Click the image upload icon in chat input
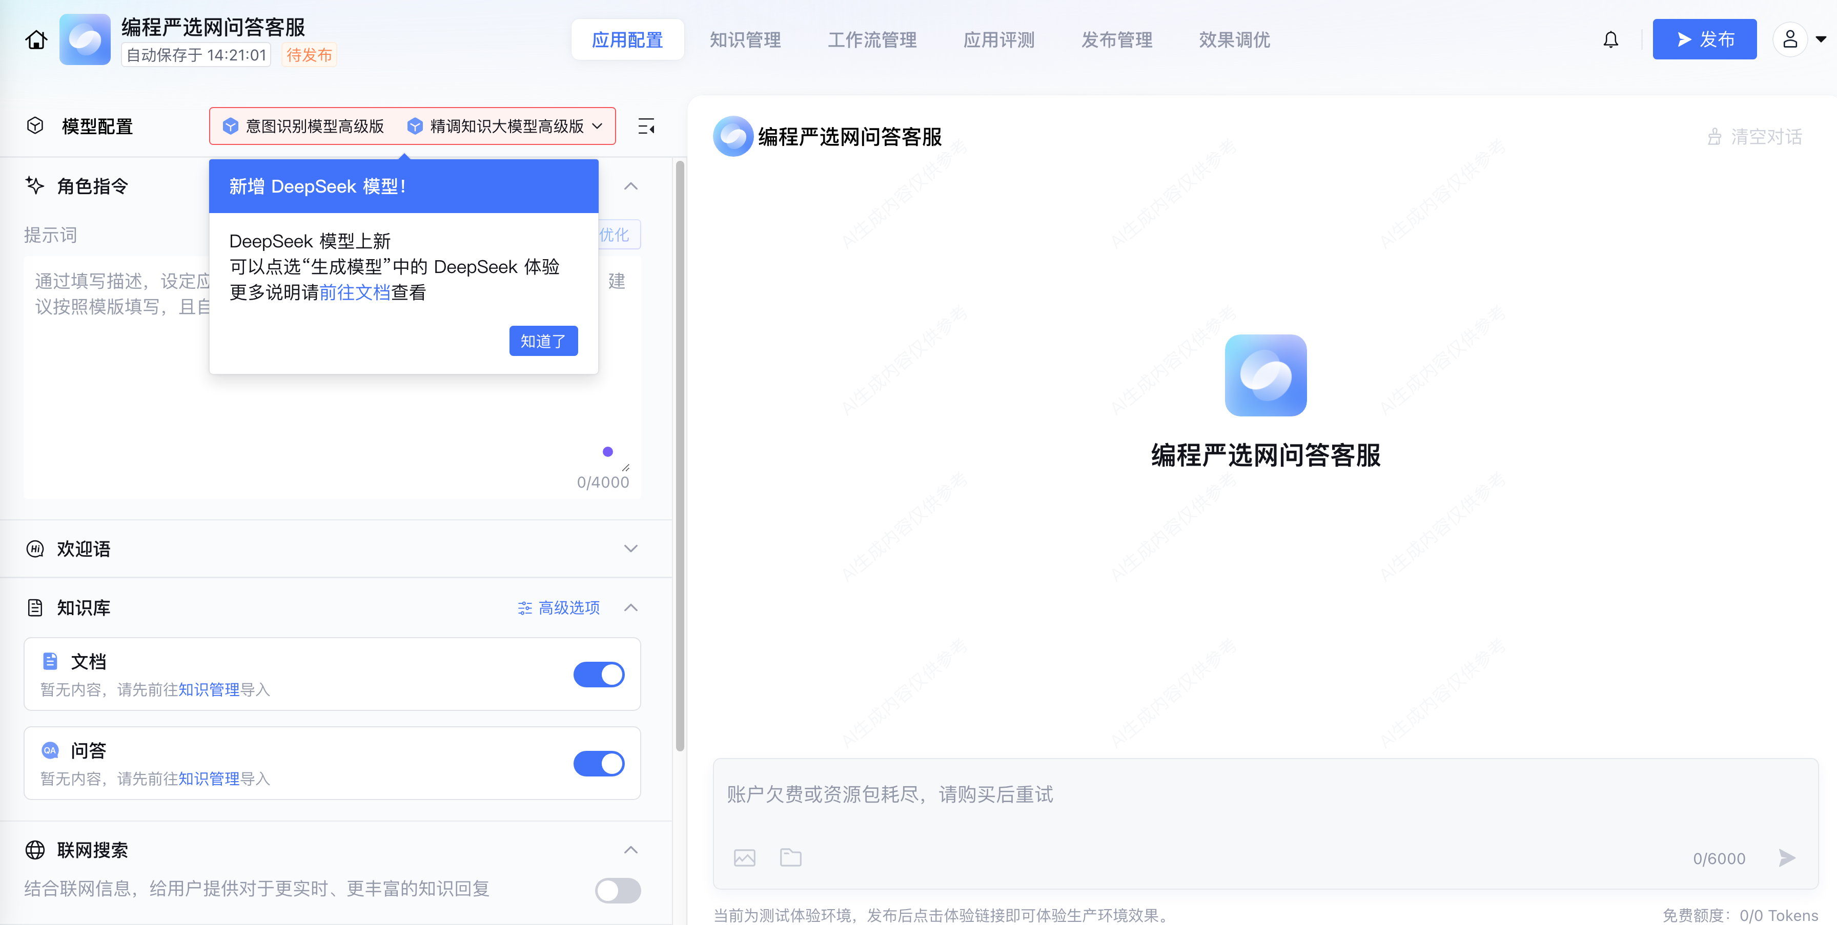The height and width of the screenshot is (925, 1837). (744, 857)
